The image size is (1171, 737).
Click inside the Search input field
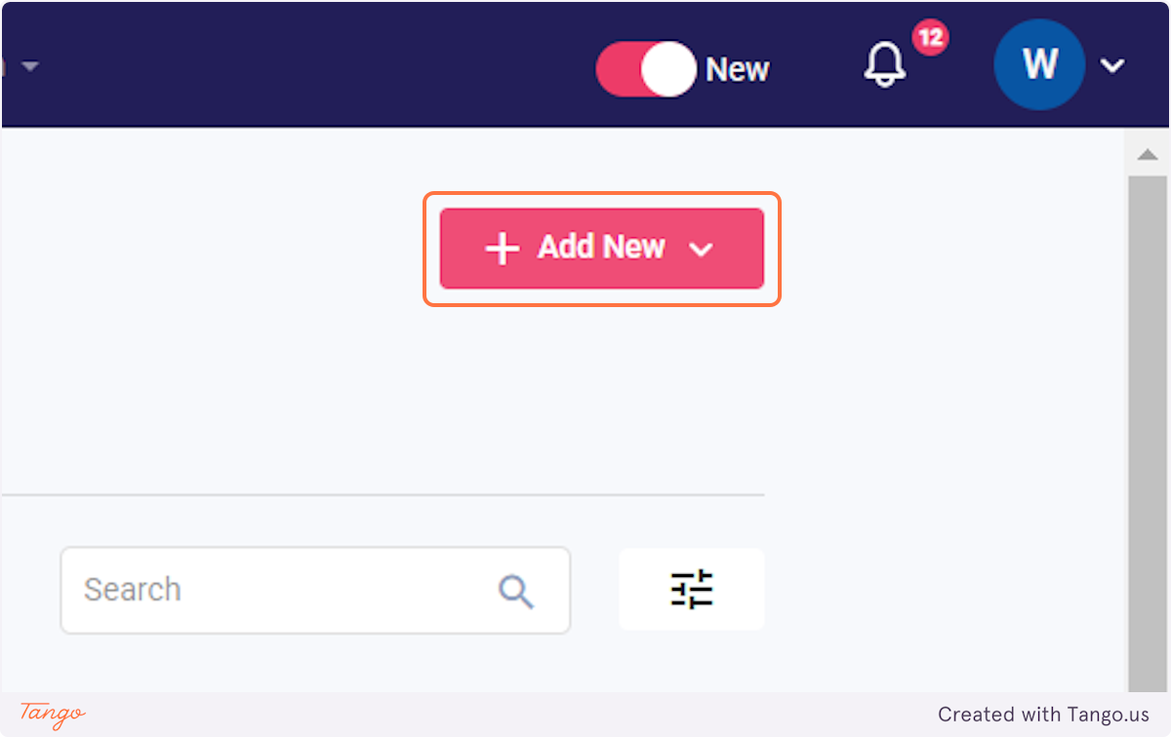[x=315, y=591]
